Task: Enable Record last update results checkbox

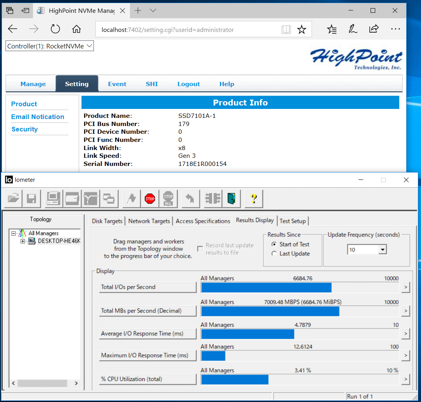Action: click(200, 249)
